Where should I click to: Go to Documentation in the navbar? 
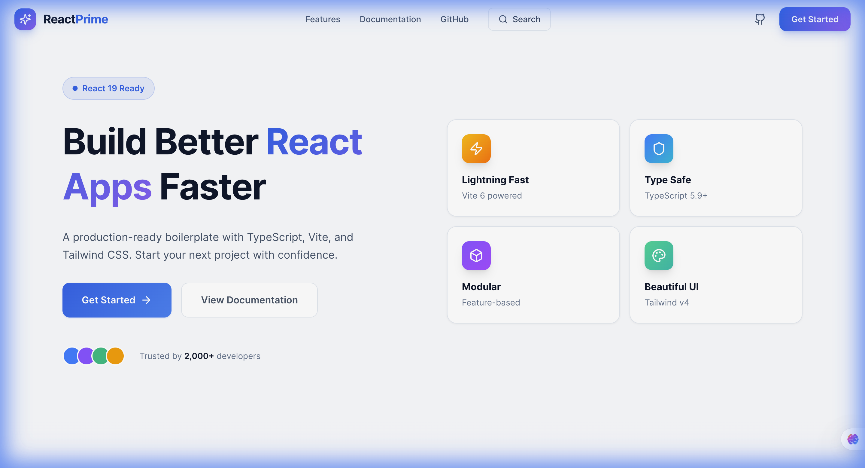tap(390, 20)
